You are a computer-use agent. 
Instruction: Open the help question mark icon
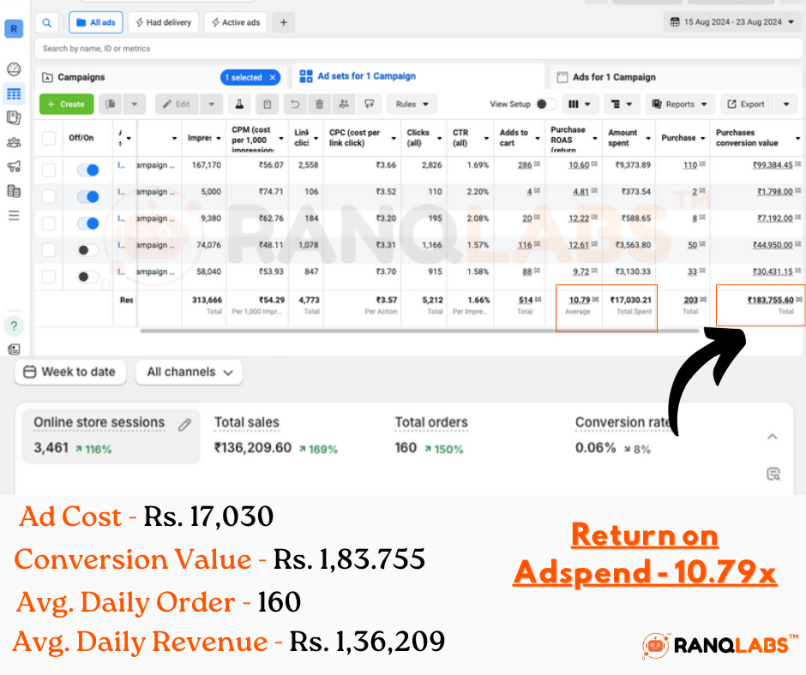14,326
